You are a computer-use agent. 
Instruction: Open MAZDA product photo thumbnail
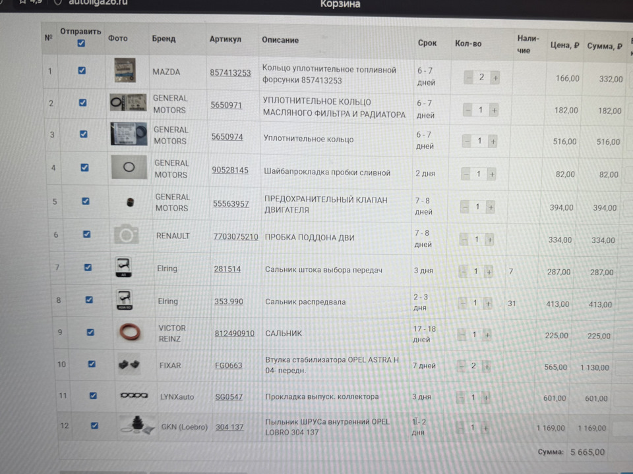point(125,70)
